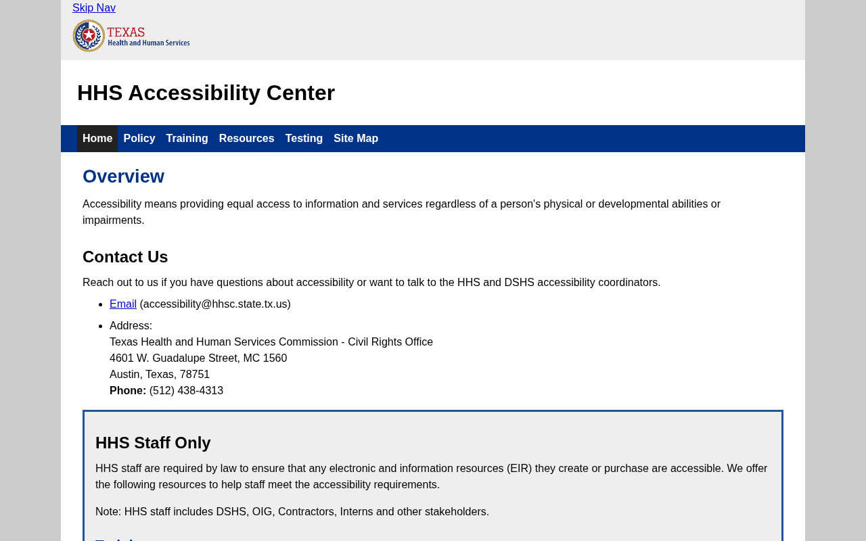
Task: Click the HHS Staff Only heading
Action: coord(153,443)
